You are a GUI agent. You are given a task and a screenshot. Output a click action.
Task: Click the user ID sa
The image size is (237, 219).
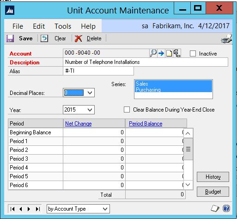pos(145,26)
